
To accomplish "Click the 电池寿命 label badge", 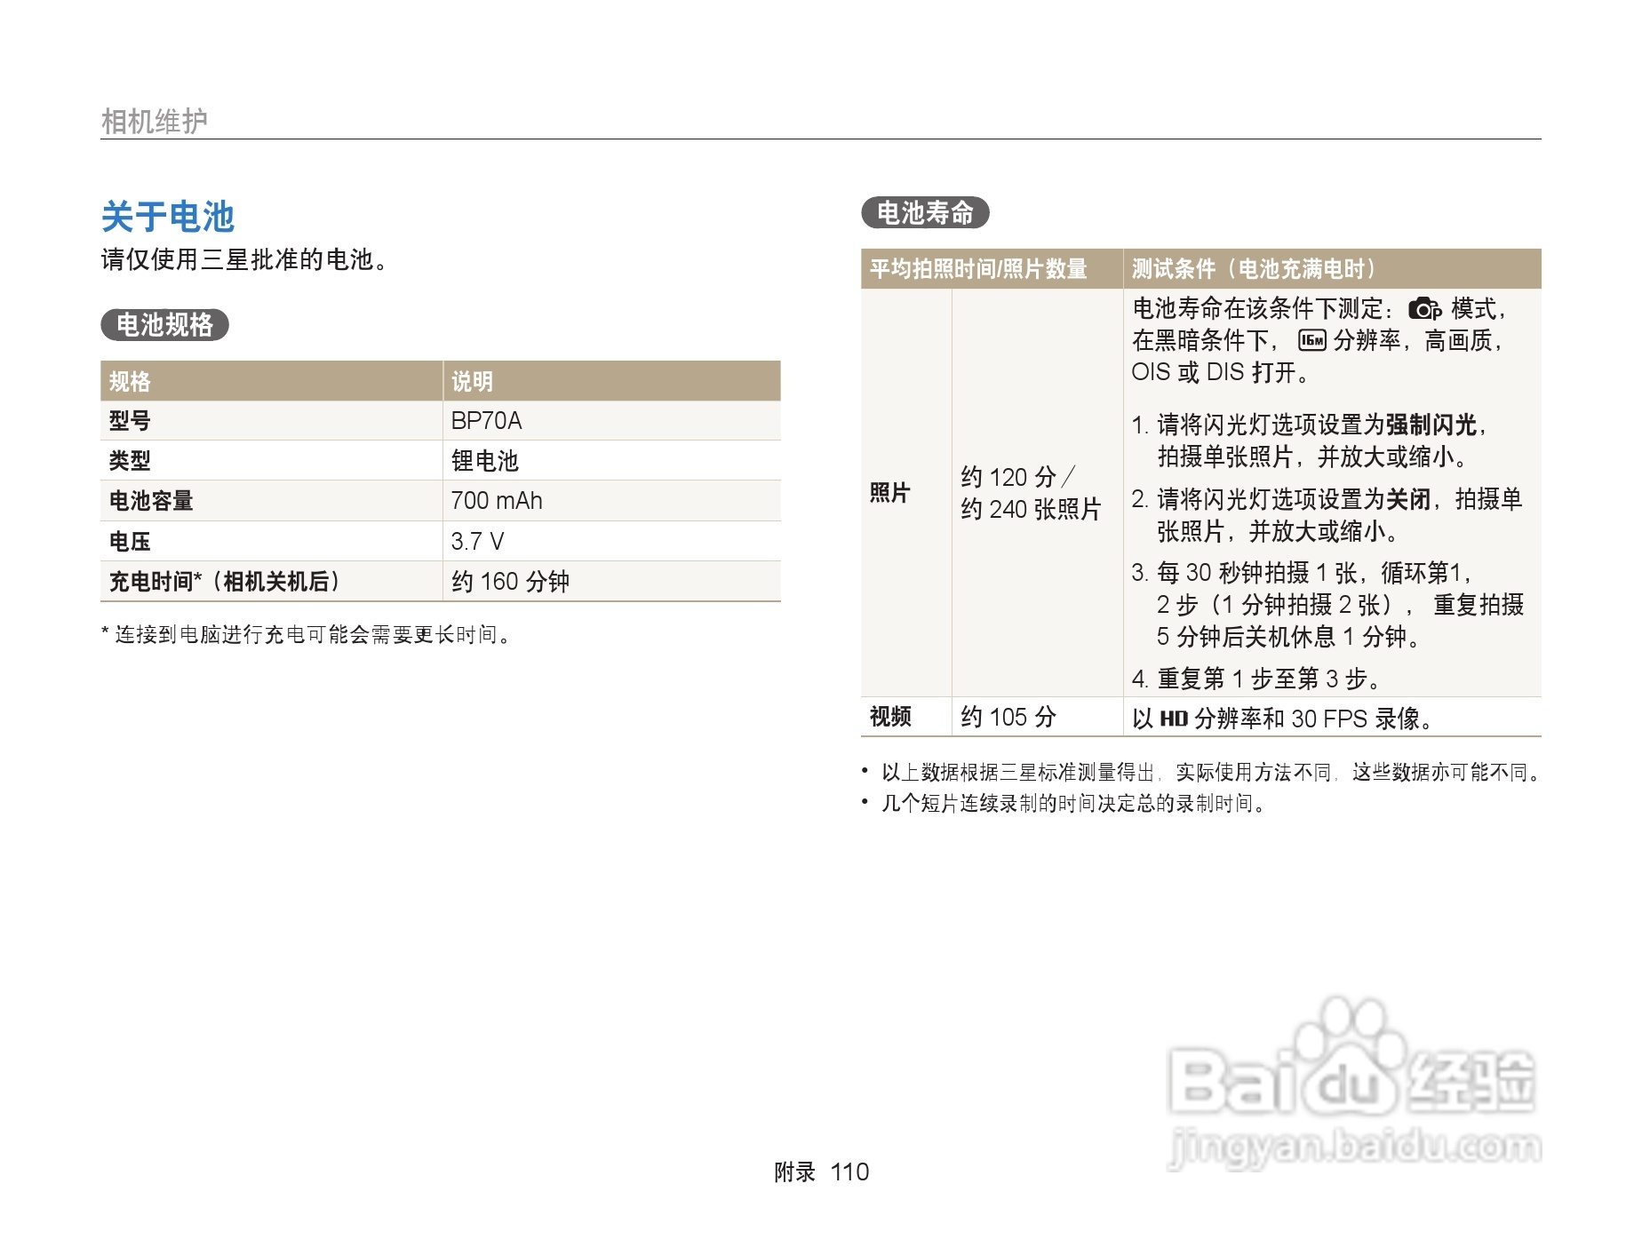I will tap(927, 212).
